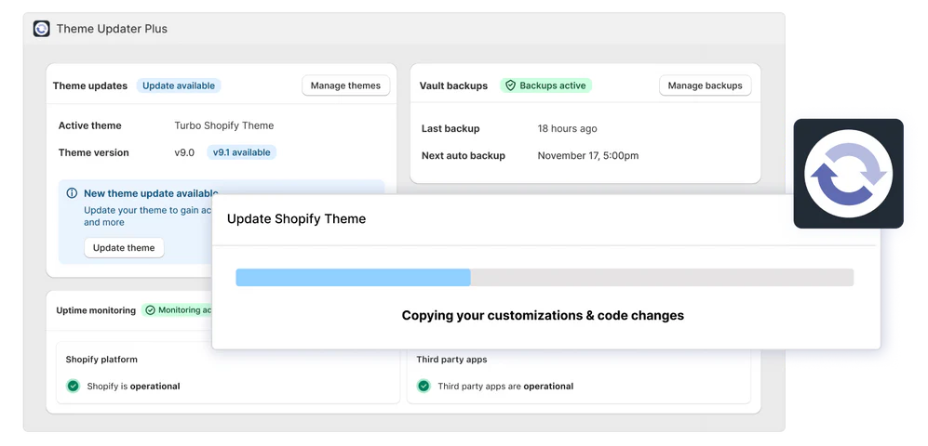Click the v9.0 version value
The width and height of the screenshot is (928, 446).
(x=184, y=152)
